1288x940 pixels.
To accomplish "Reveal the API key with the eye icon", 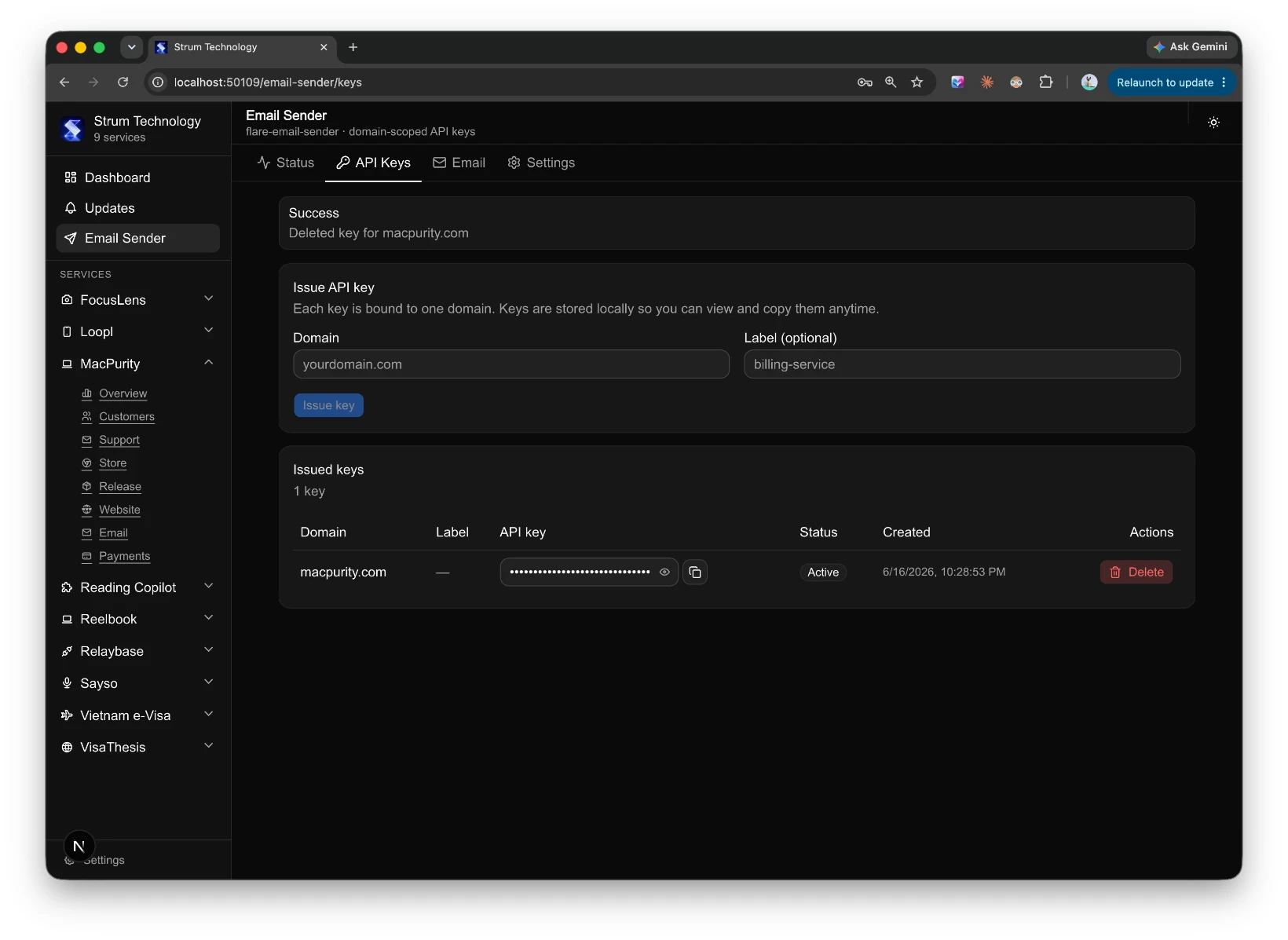I will pyautogui.click(x=664, y=572).
